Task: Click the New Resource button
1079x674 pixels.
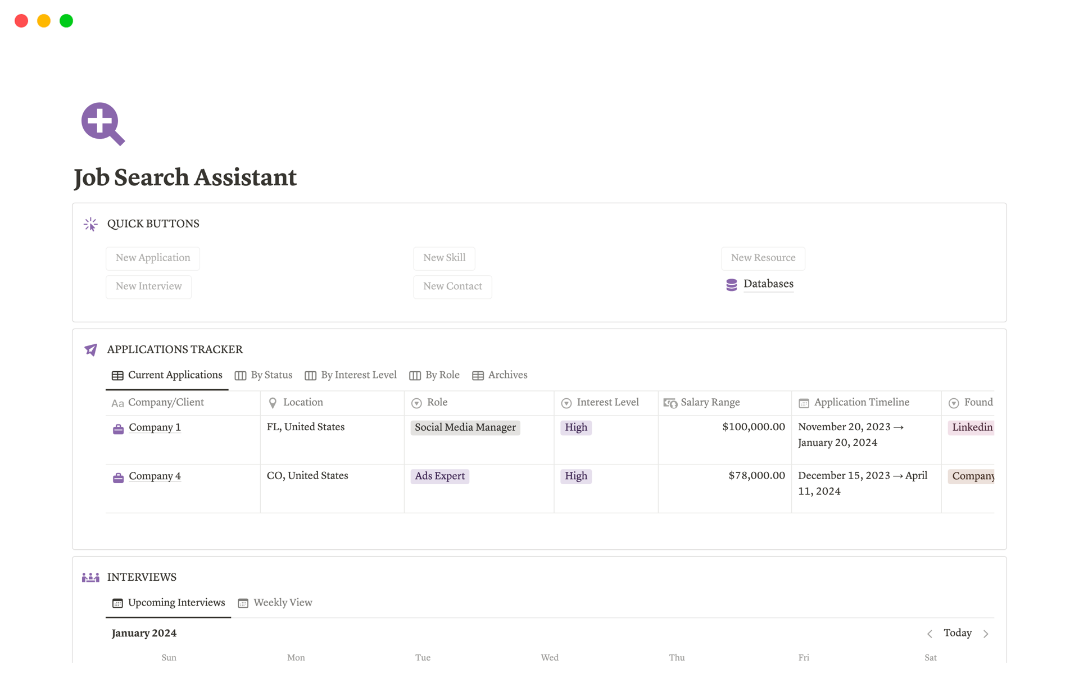Action: click(x=763, y=258)
